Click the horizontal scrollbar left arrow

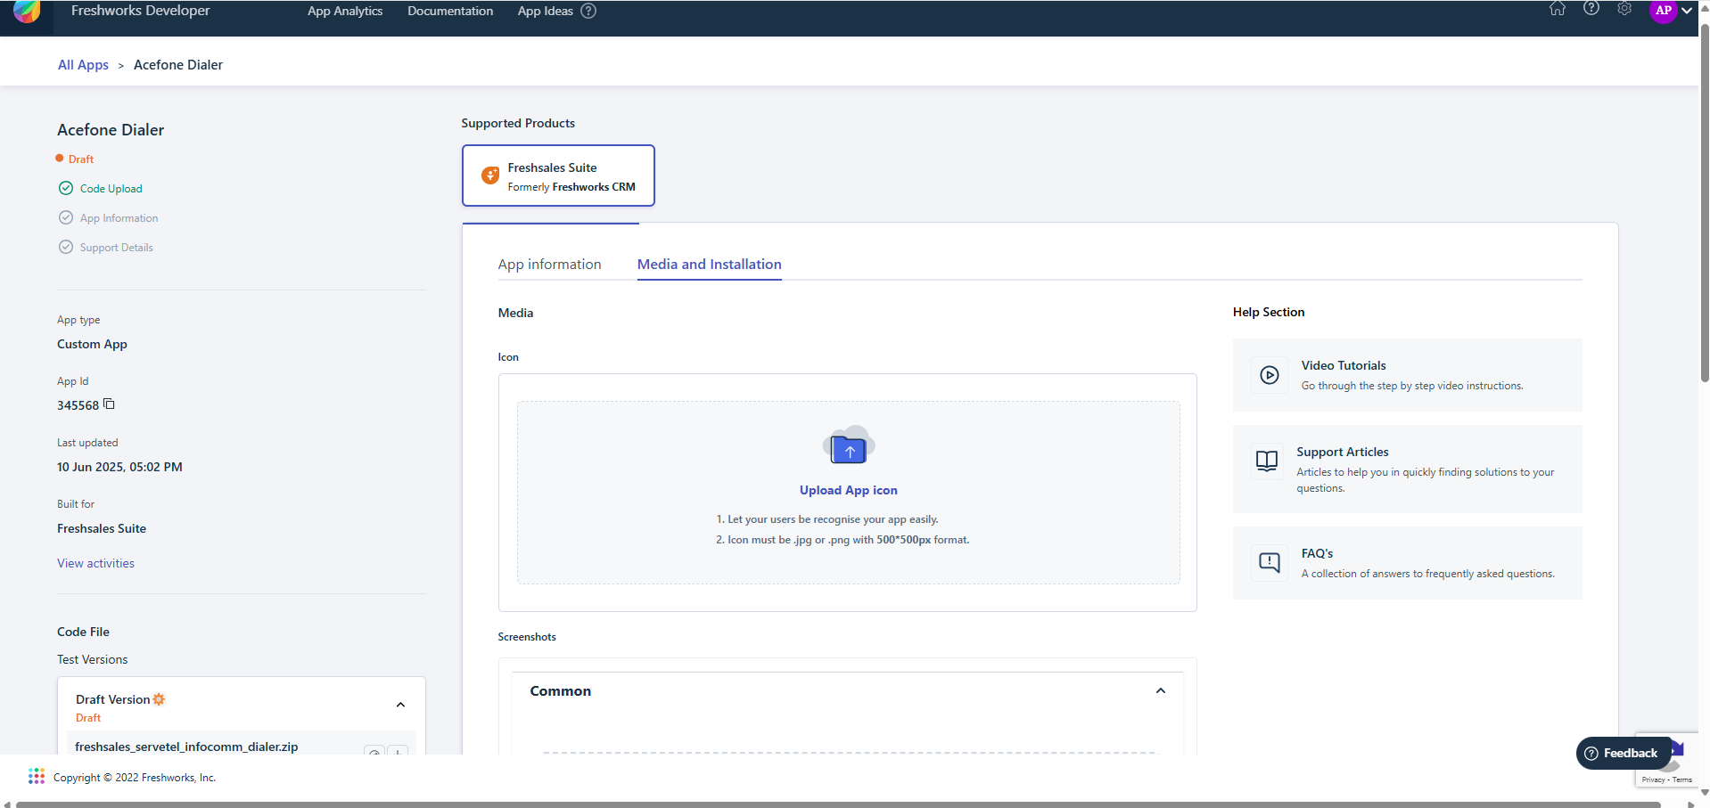pyautogui.click(x=7, y=804)
